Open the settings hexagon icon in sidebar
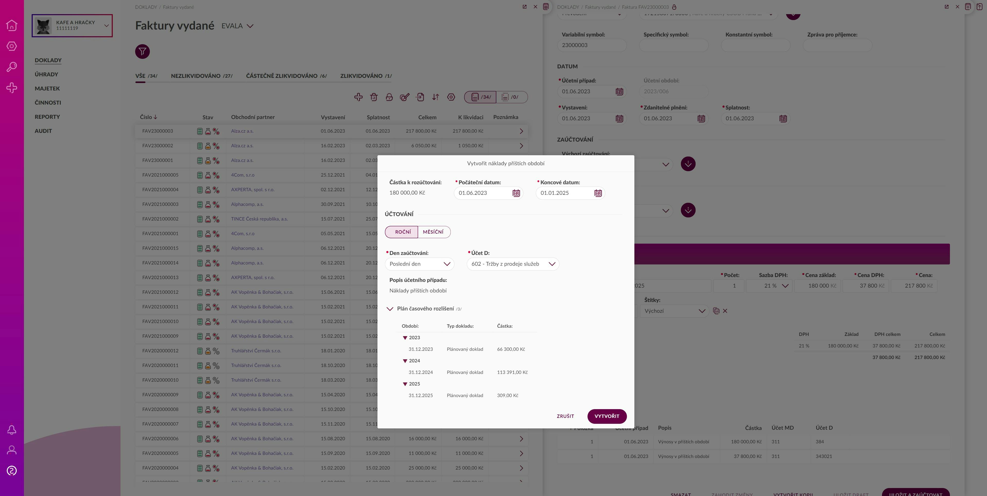 tap(12, 46)
